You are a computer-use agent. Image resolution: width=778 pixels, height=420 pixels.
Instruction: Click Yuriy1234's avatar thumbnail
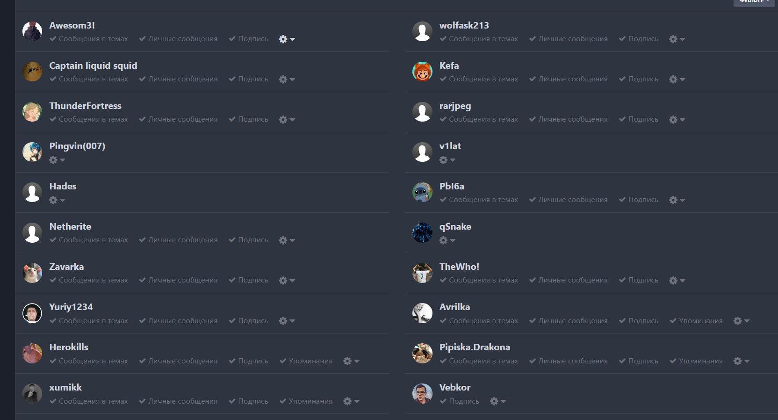32,313
